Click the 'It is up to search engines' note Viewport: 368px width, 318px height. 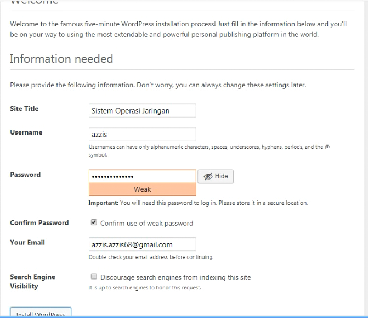point(145,288)
